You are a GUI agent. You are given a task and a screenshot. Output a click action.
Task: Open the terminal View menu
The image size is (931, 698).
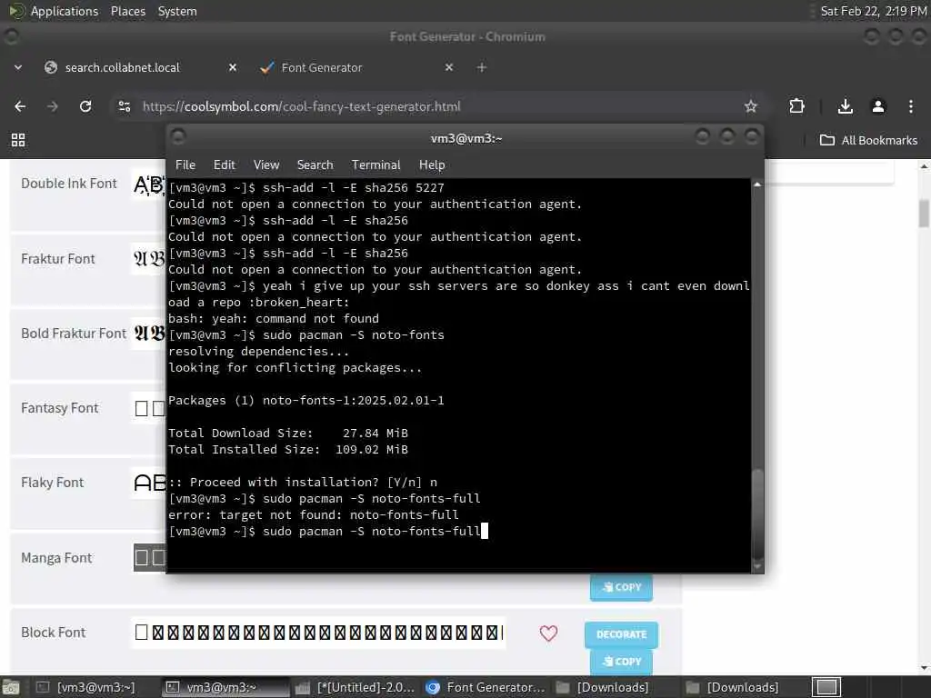point(266,165)
